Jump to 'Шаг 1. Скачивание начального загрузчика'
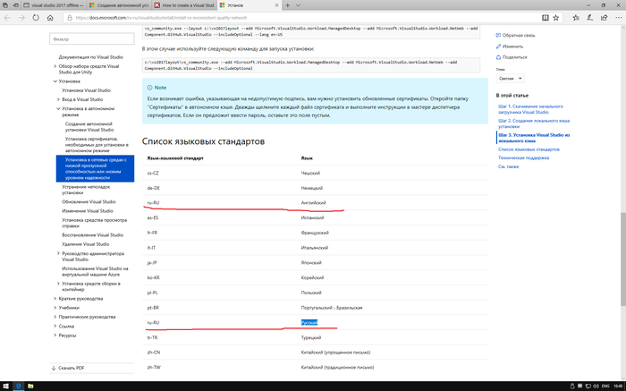 pyautogui.click(x=530, y=109)
